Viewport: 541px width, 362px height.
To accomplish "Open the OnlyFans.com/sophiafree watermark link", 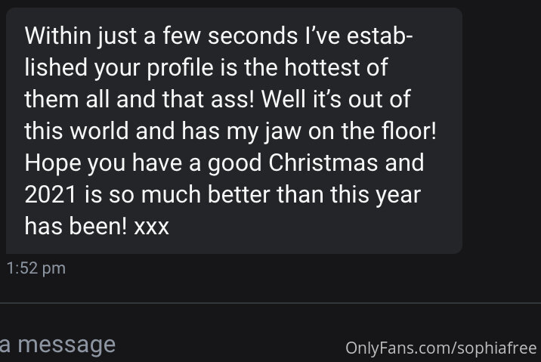I will (x=441, y=348).
